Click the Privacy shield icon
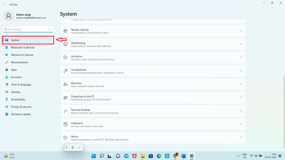 tap(7, 107)
